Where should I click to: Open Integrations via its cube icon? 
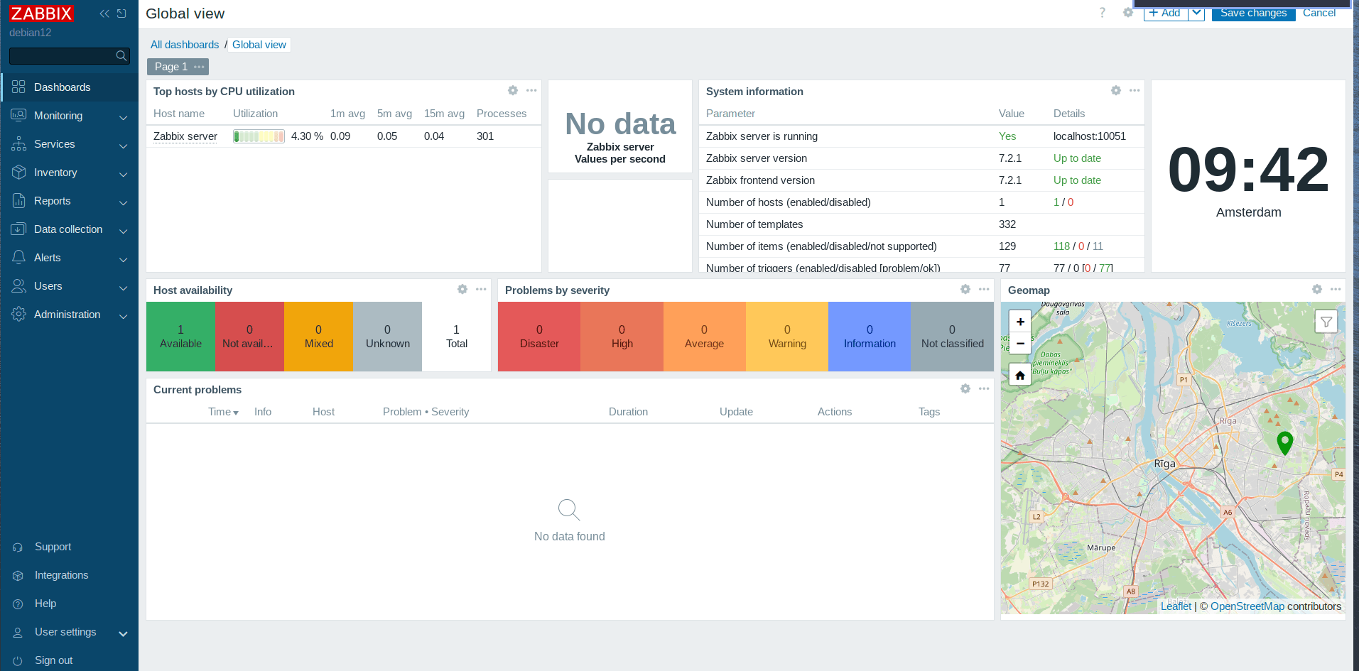click(18, 576)
